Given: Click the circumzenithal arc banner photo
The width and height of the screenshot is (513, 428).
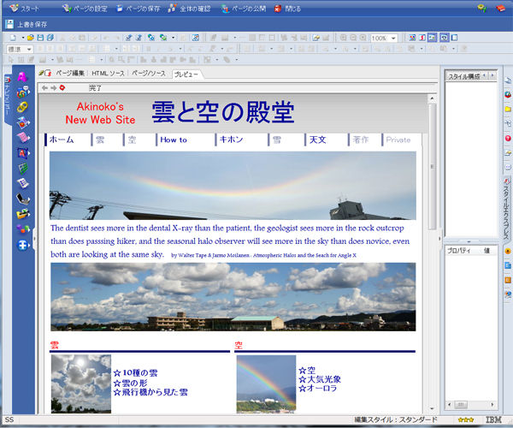Looking at the screenshot, I should point(233,186).
